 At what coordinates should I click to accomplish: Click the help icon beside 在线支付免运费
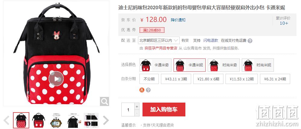[x=250, y=40]
